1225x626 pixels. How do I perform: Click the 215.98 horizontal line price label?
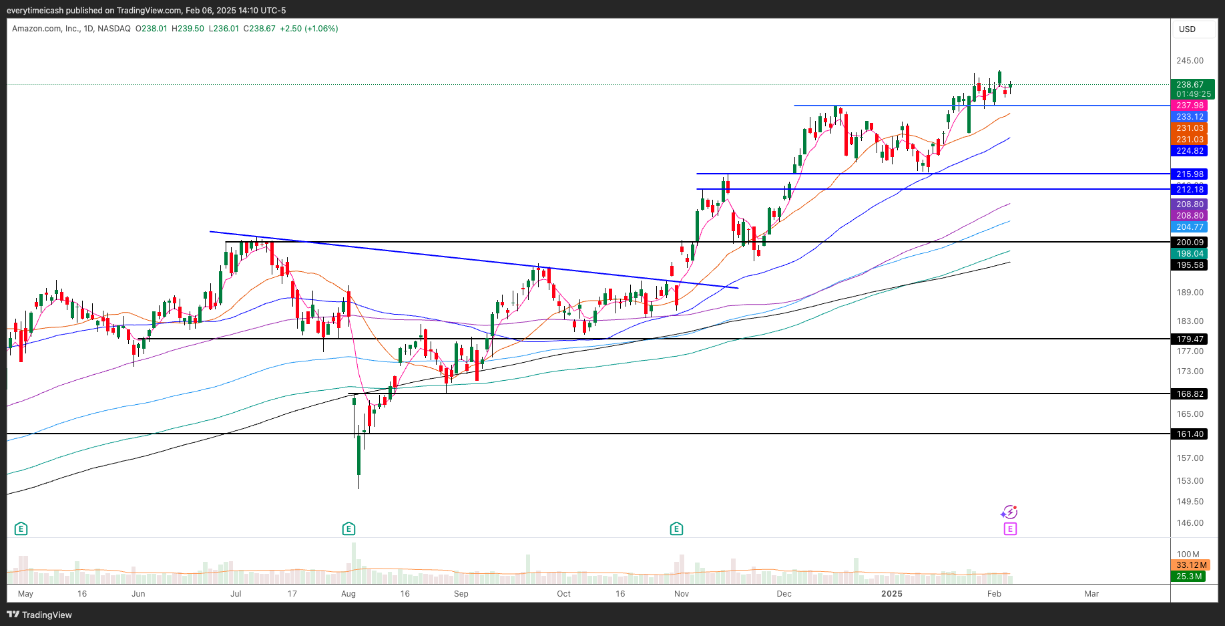pyautogui.click(x=1190, y=174)
